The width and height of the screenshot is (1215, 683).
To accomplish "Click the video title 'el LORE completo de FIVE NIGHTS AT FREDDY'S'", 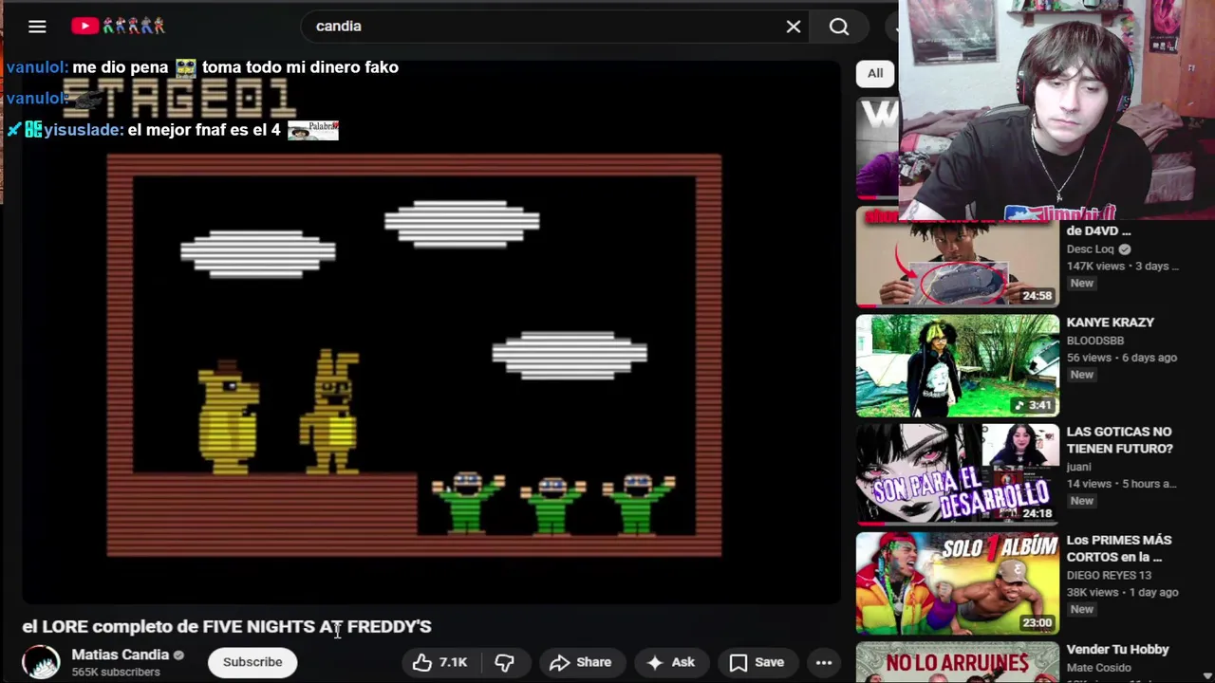I will [x=227, y=627].
